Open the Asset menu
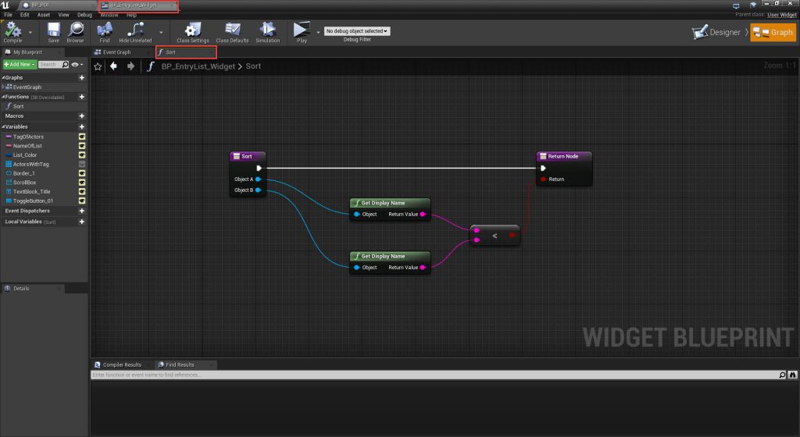 [x=44, y=15]
